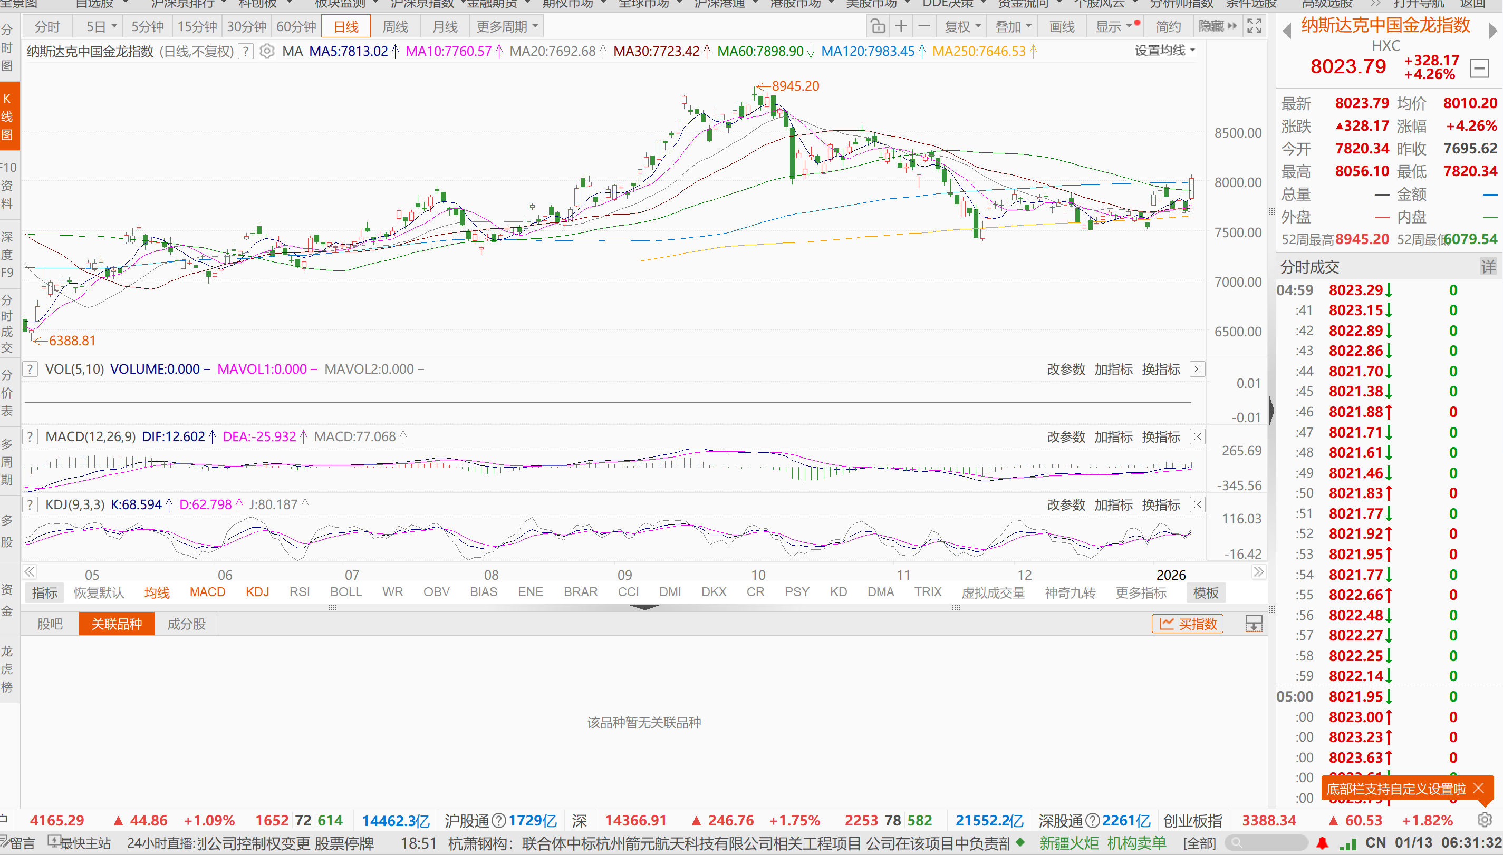Zoom out chart with minus icon
The image size is (1503, 855).
point(924,26)
